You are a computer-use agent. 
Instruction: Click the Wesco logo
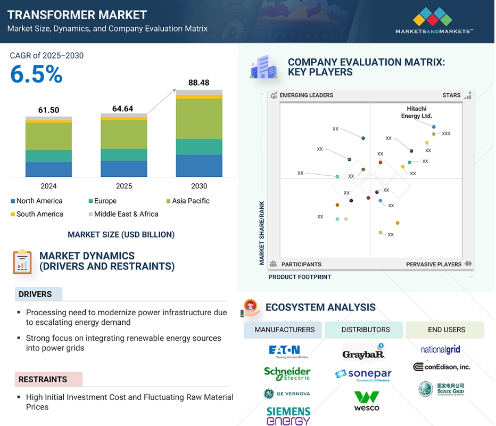coord(366,401)
